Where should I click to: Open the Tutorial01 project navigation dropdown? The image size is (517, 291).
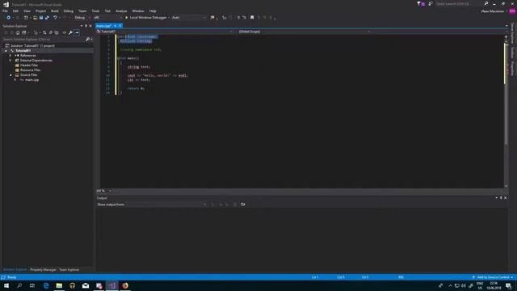165,32
